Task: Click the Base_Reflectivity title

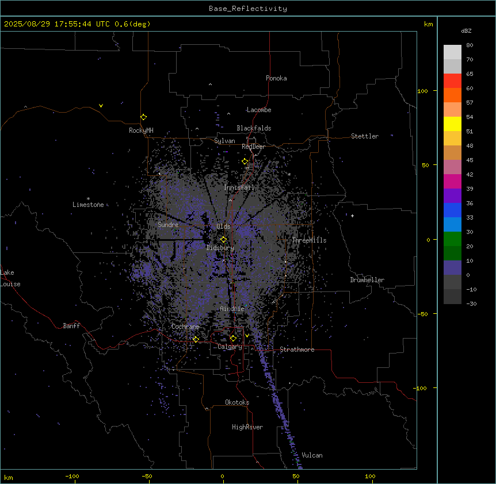Action: (x=248, y=9)
